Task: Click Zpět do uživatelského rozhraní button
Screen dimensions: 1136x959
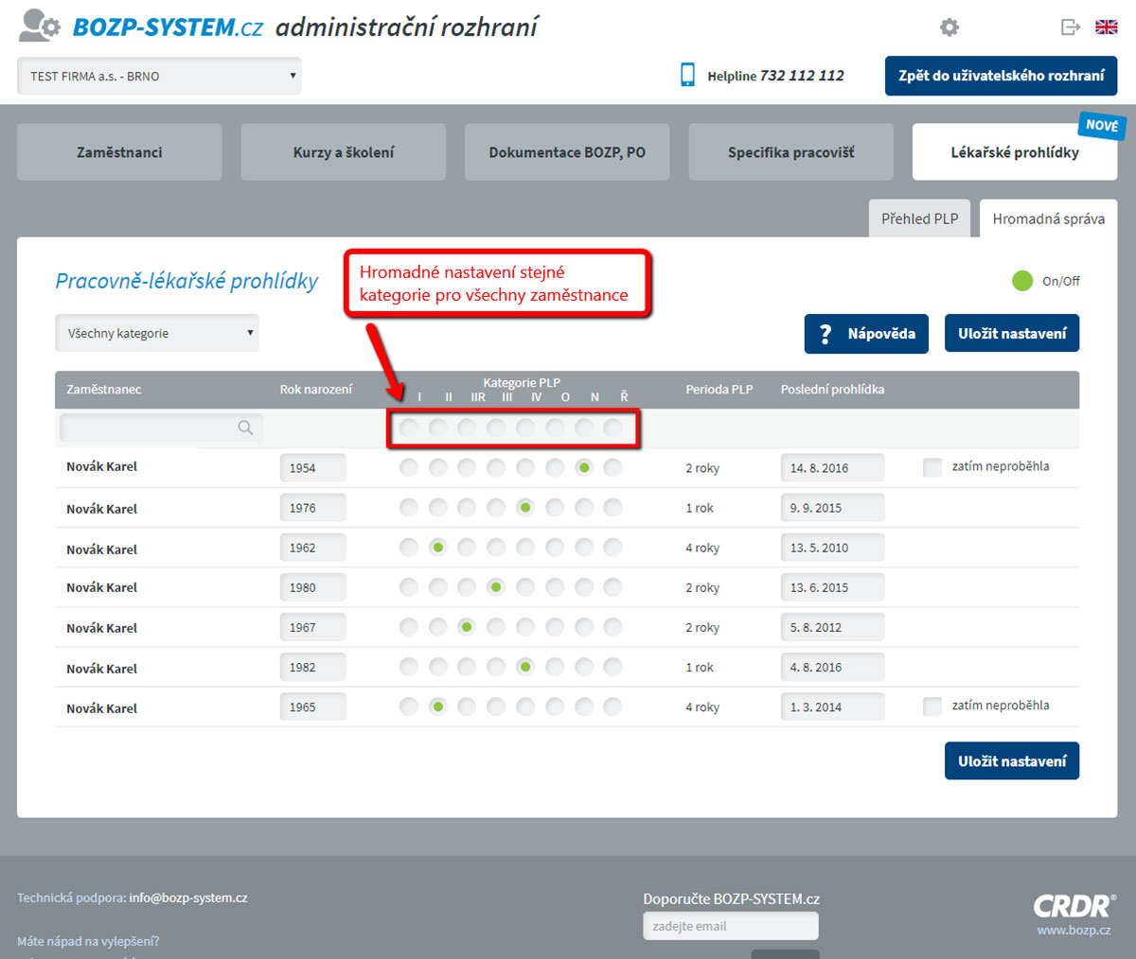Action: [x=1002, y=76]
